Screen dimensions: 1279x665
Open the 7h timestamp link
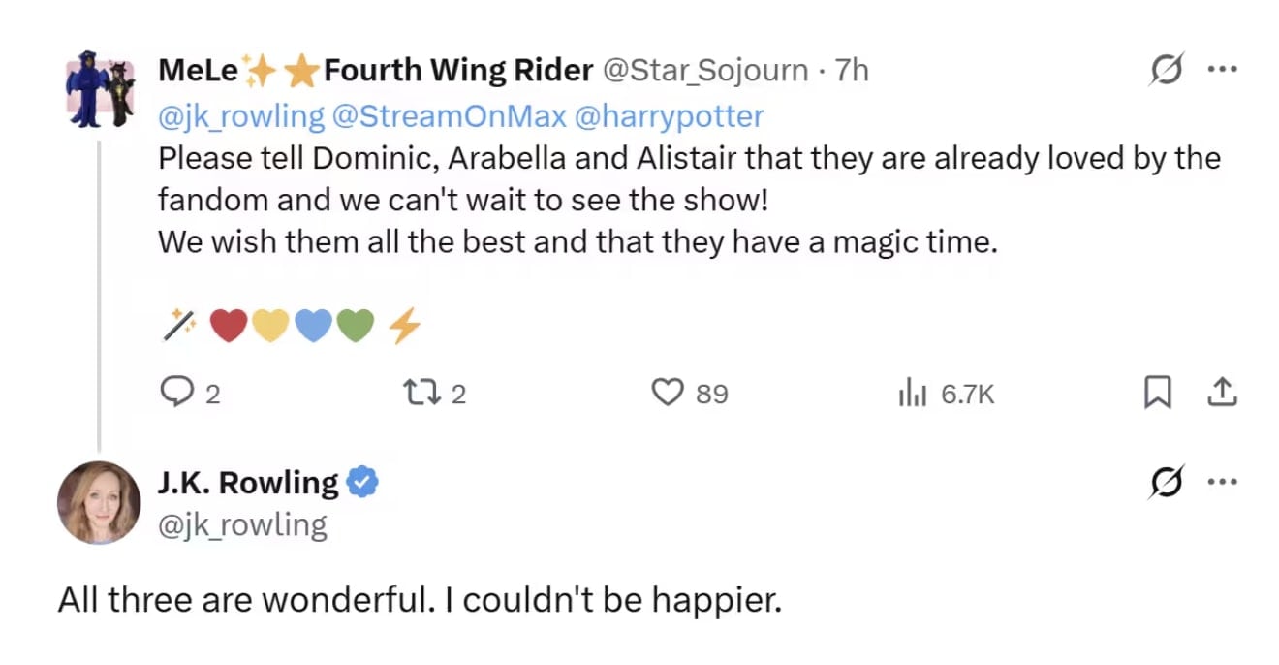pos(853,71)
